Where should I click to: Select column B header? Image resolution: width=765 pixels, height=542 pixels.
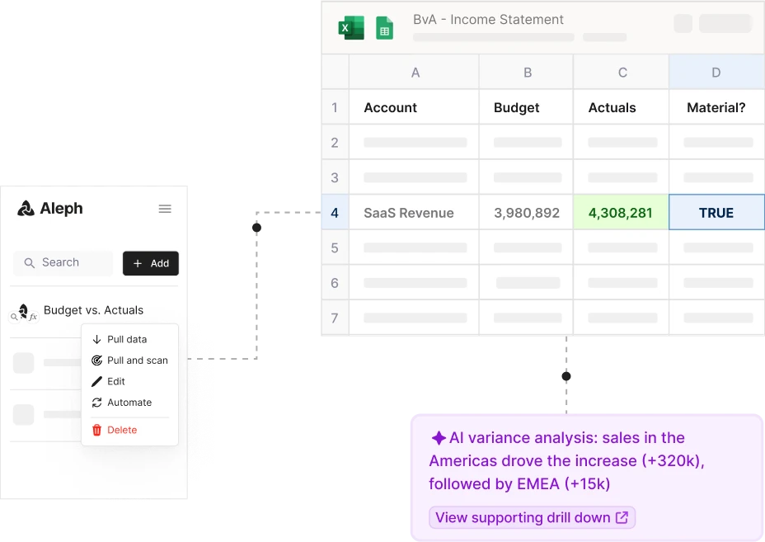(527, 73)
